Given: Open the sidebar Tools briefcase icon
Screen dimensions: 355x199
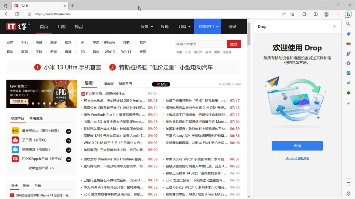Looking at the screenshot, I should coord(348,44).
